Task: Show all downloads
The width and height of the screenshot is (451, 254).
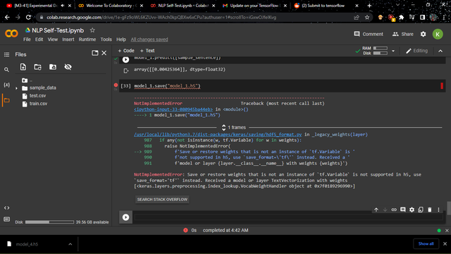Action: pos(426,243)
